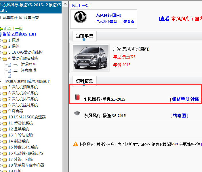Open 一、泄漏检查 document
202x172 pixels.
coord(25,64)
